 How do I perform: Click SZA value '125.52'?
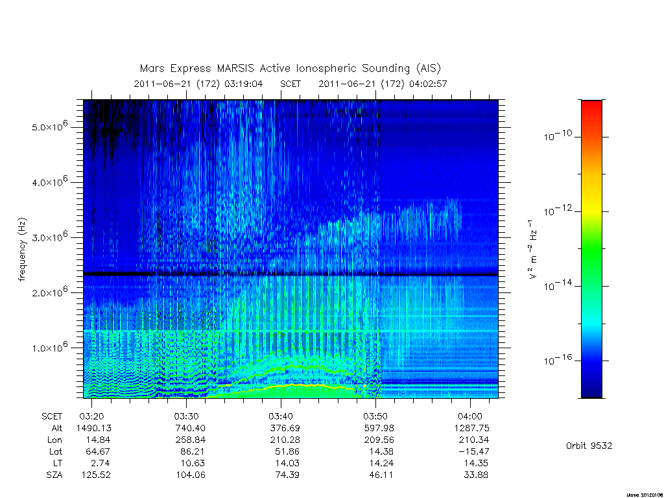click(x=96, y=475)
